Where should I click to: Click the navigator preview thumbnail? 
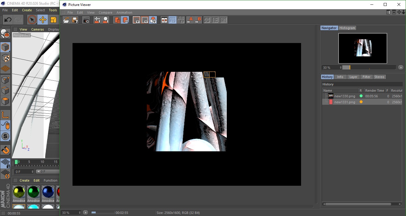coord(363,48)
